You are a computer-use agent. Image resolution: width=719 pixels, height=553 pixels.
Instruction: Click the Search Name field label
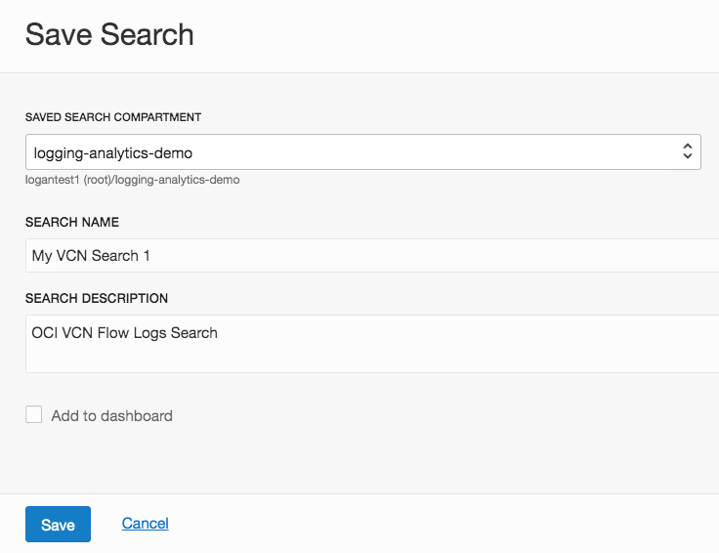coord(72,222)
